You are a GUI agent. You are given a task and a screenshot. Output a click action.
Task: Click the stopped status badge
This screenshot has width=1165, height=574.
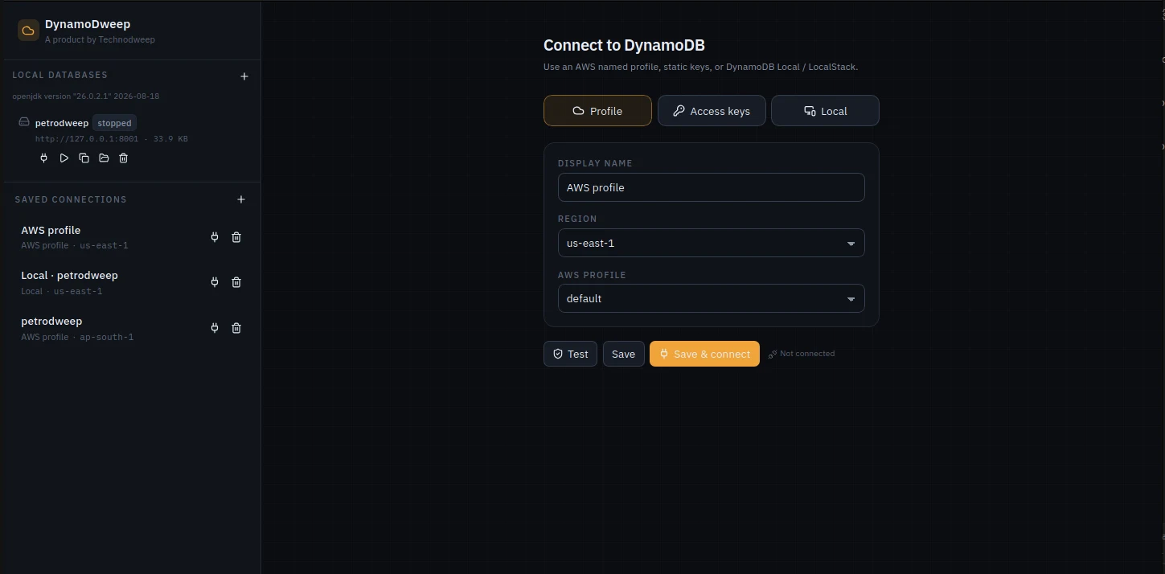coord(114,123)
